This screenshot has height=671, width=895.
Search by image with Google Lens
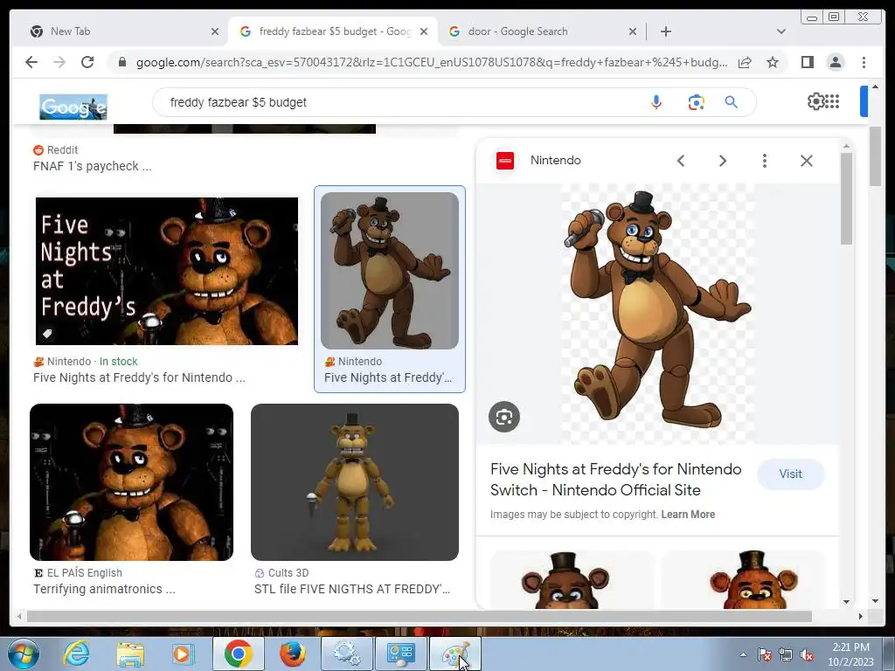tap(696, 103)
